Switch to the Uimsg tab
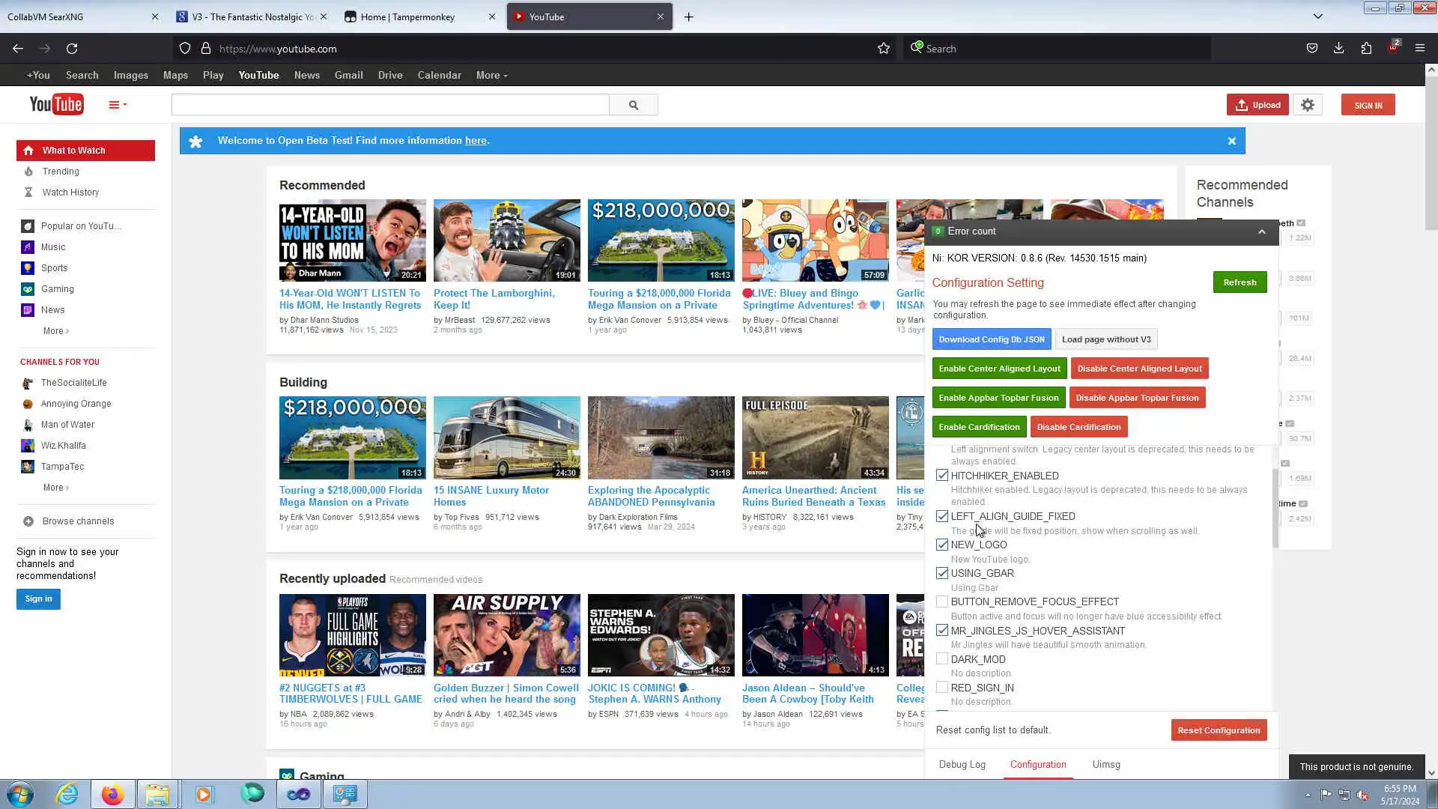The width and height of the screenshot is (1438, 809). coord(1106,765)
